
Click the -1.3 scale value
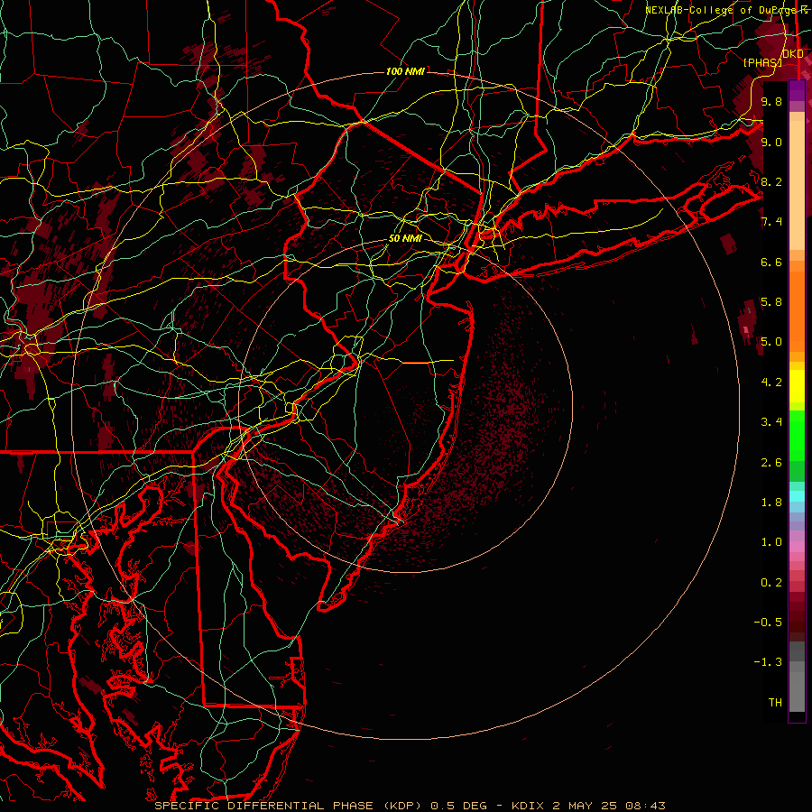point(768,662)
